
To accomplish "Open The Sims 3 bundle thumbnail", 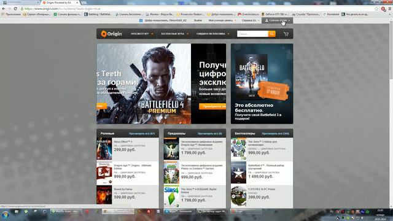I will tap(239, 149).
